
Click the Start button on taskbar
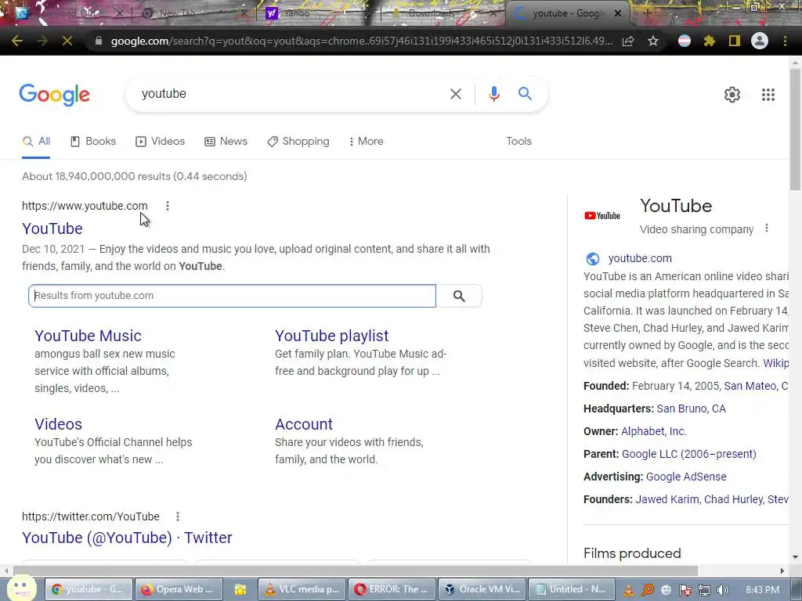point(21,588)
